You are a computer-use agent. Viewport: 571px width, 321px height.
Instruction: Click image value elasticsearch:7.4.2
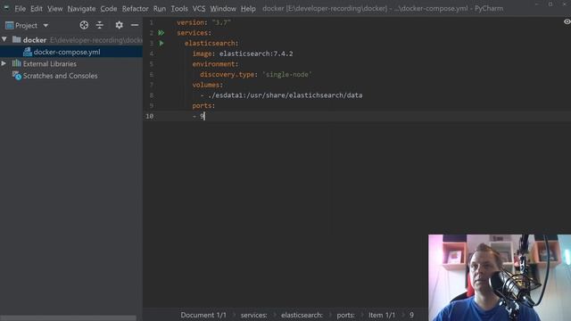[x=256, y=53]
